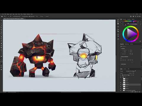Switch to the Channels tab

pyautogui.click(x=125, y=69)
